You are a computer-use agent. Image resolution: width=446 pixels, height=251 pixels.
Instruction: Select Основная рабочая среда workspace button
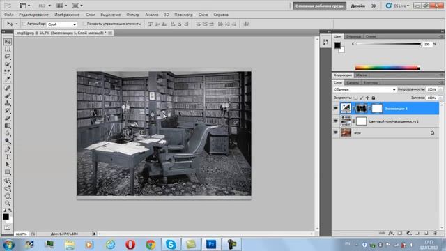coord(319,6)
